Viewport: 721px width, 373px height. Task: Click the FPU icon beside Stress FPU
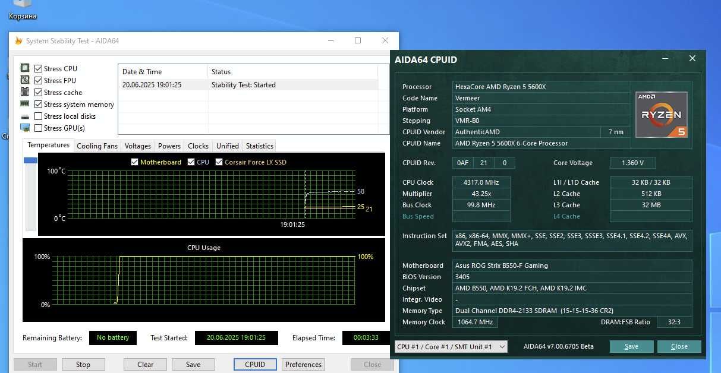point(25,80)
